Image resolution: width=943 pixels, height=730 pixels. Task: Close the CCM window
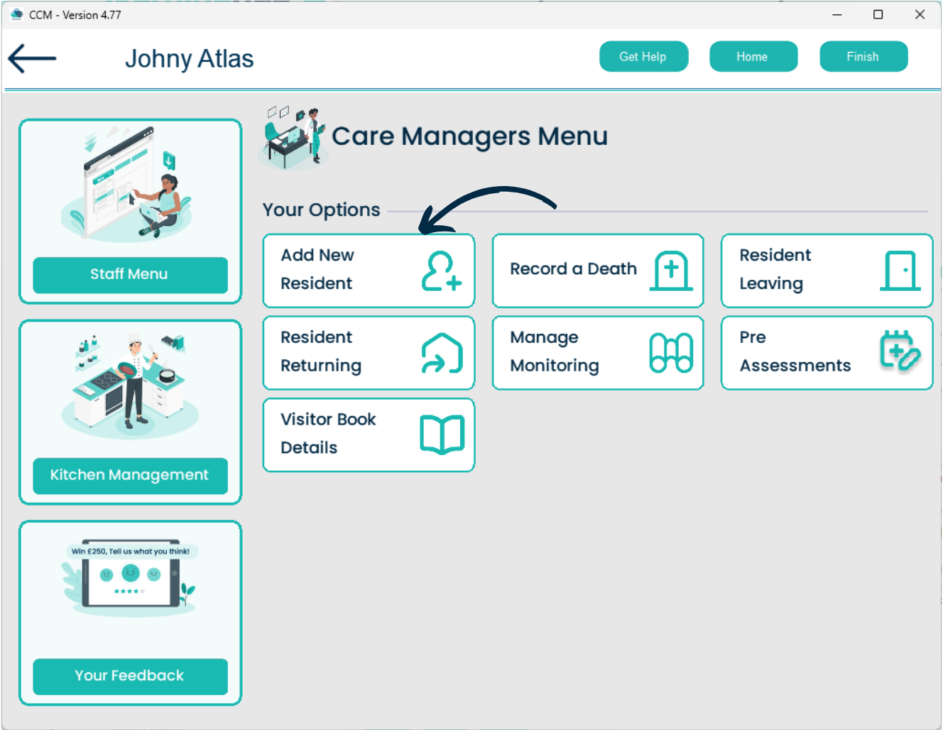[x=920, y=14]
